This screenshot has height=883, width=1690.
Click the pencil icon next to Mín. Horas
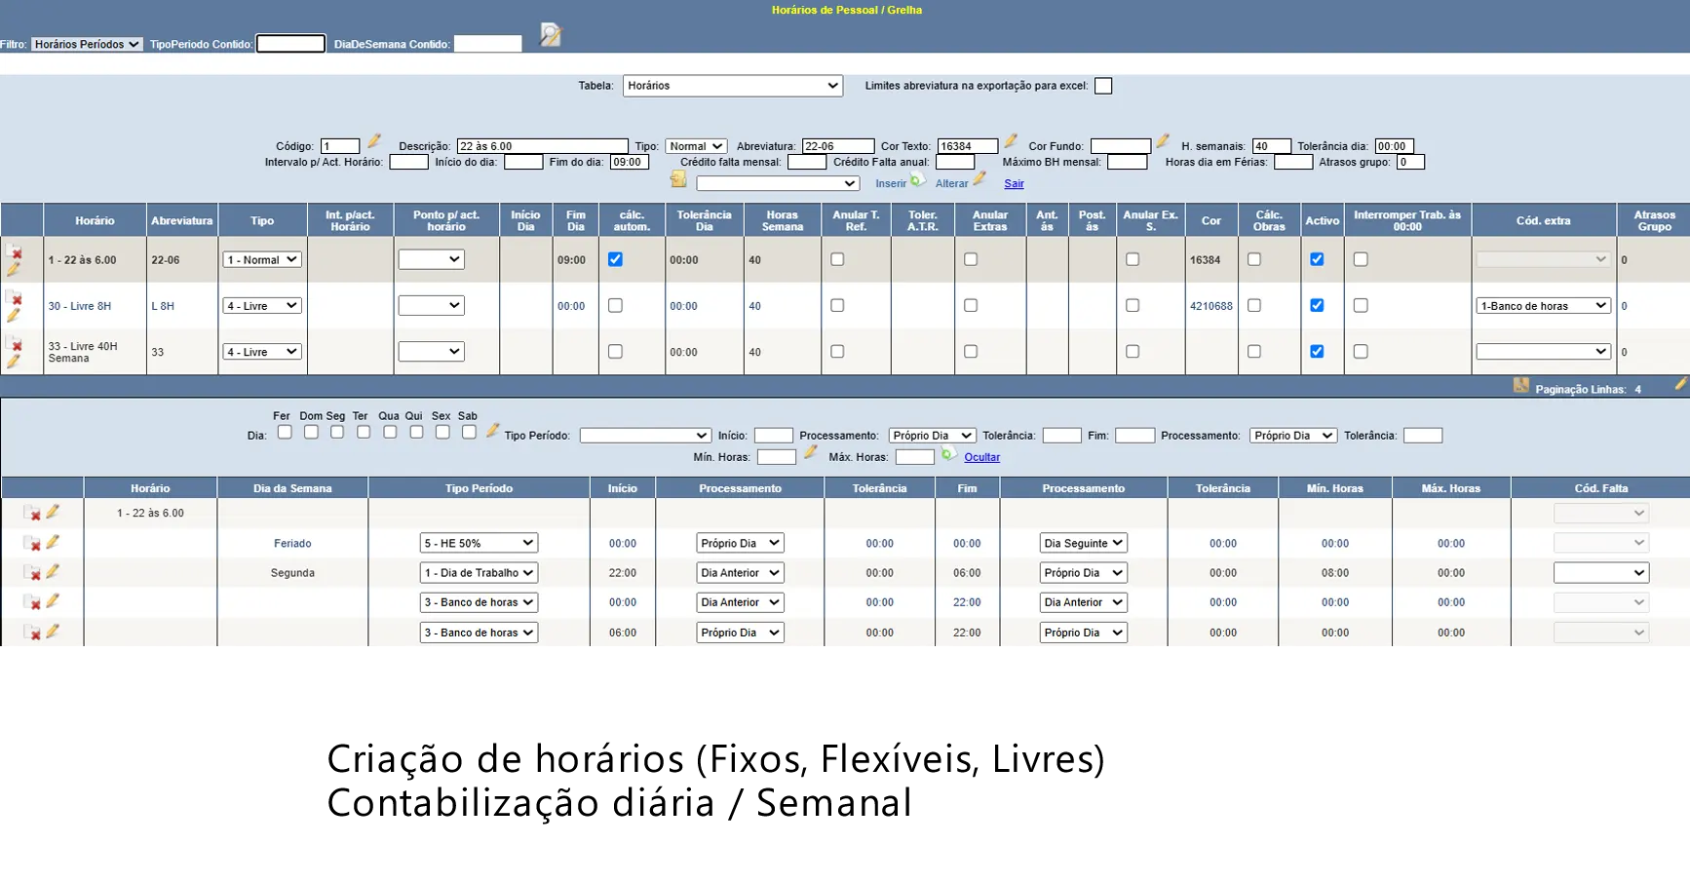(x=810, y=452)
